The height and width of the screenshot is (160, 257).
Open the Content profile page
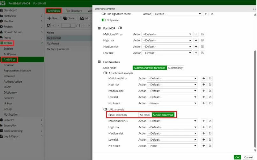pos(9,65)
